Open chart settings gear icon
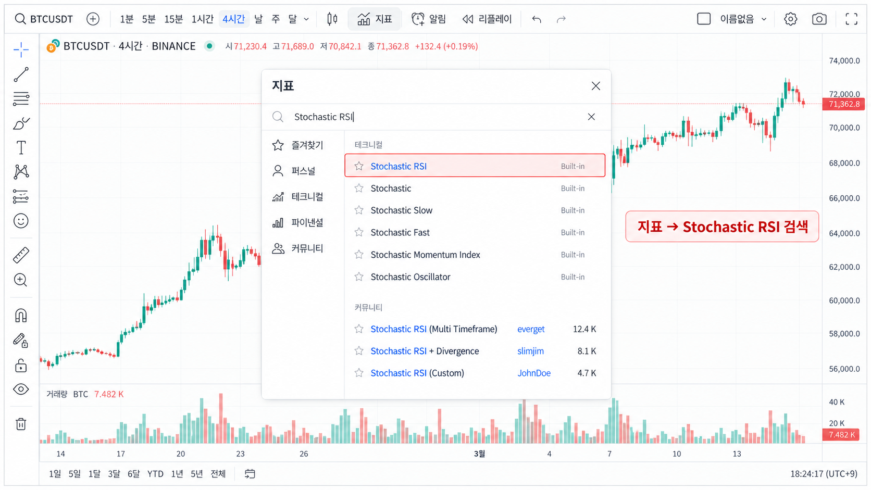The height and width of the screenshot is (490, 871). [x=791, y=19]
